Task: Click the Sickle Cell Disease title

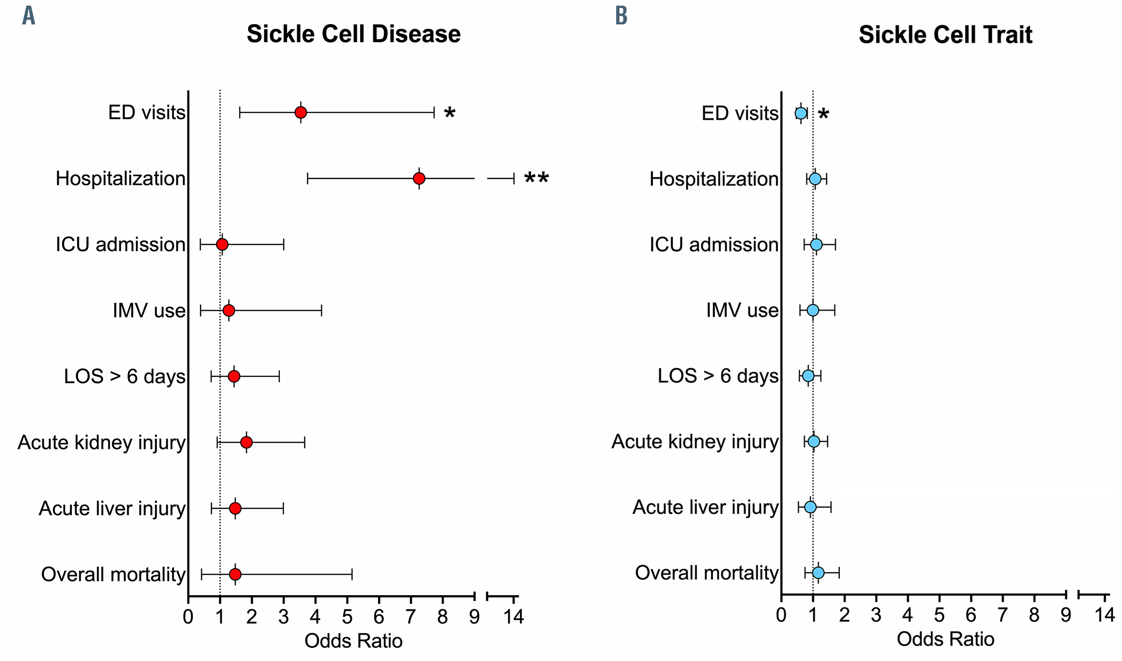Action: tap(354, 34)
